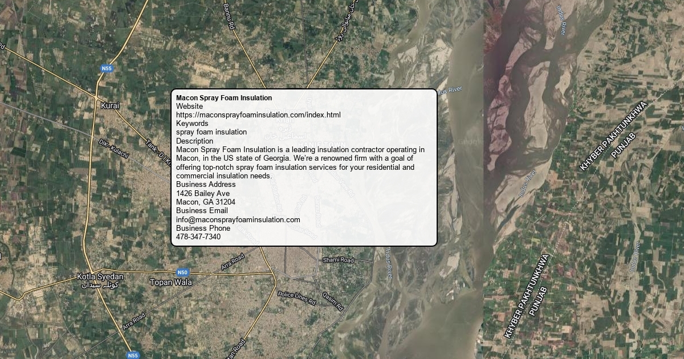Click the DIK-Kulachi road label
This screenshot has height=359, width=684.
[113, 148]
